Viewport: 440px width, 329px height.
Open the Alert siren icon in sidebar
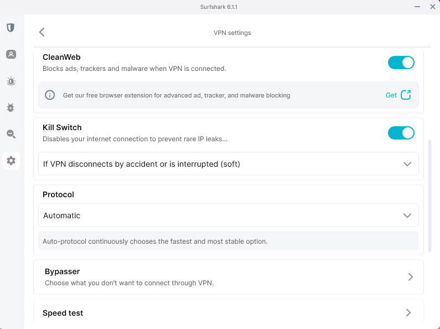[x=11, y=81]
